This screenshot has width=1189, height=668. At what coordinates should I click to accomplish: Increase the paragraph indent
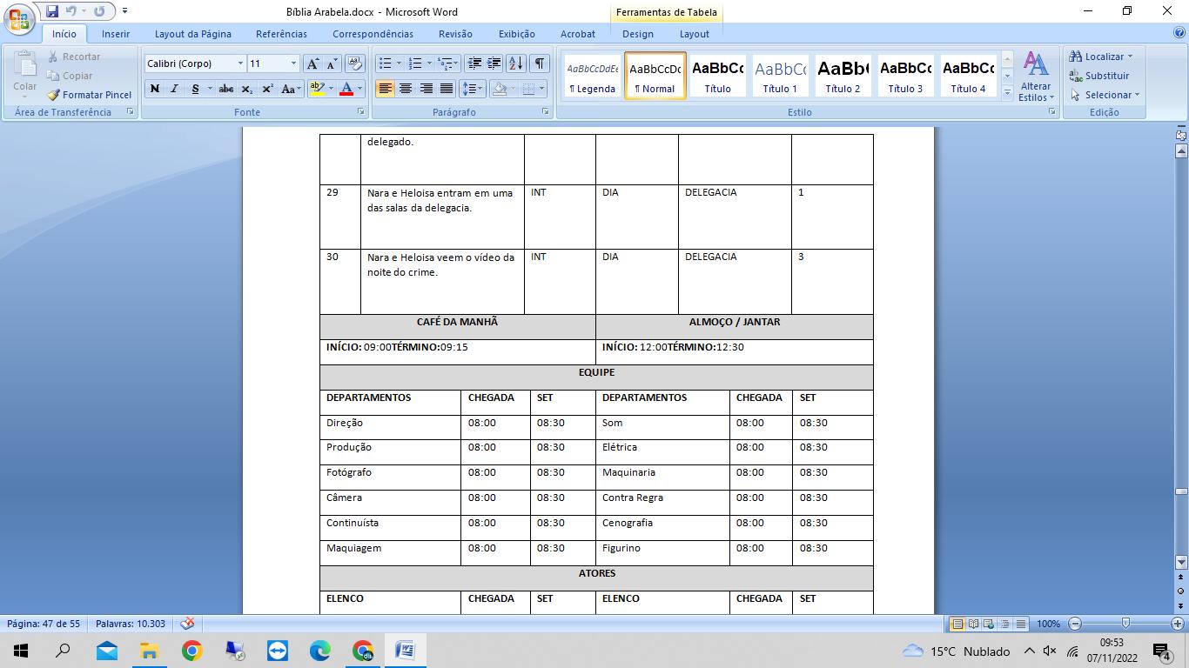click(494, 63)
